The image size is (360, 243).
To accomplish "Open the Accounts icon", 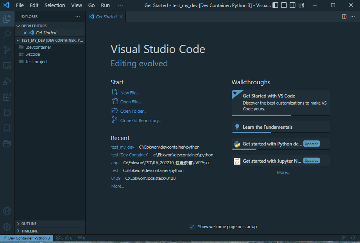I will click(x=7, y=211).
